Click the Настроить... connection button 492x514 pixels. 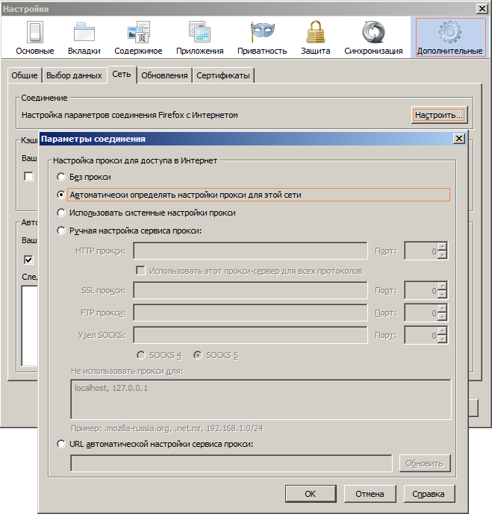coord(439,116)
